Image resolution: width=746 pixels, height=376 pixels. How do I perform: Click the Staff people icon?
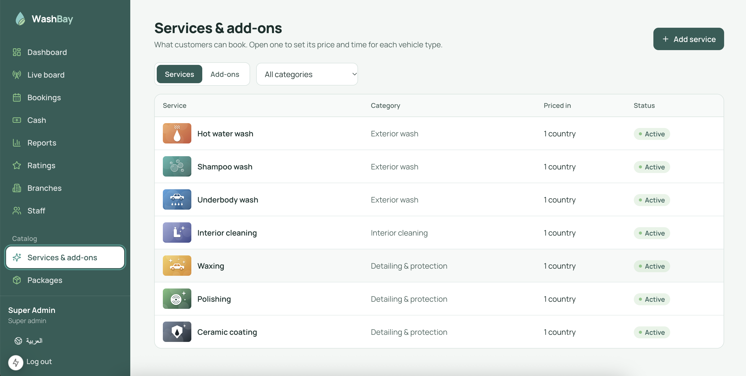pyautogui.click(x=17, y=211)
